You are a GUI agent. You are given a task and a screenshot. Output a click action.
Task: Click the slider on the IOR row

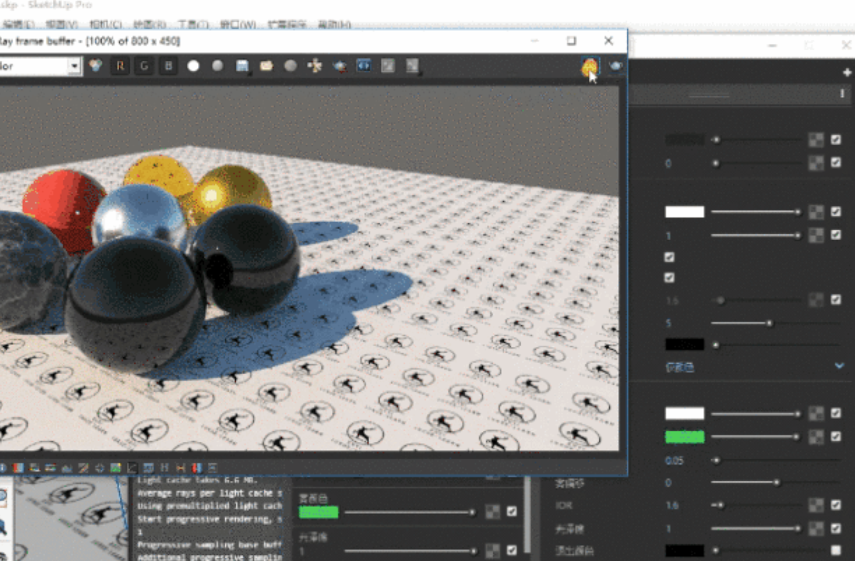click(757, 505)
